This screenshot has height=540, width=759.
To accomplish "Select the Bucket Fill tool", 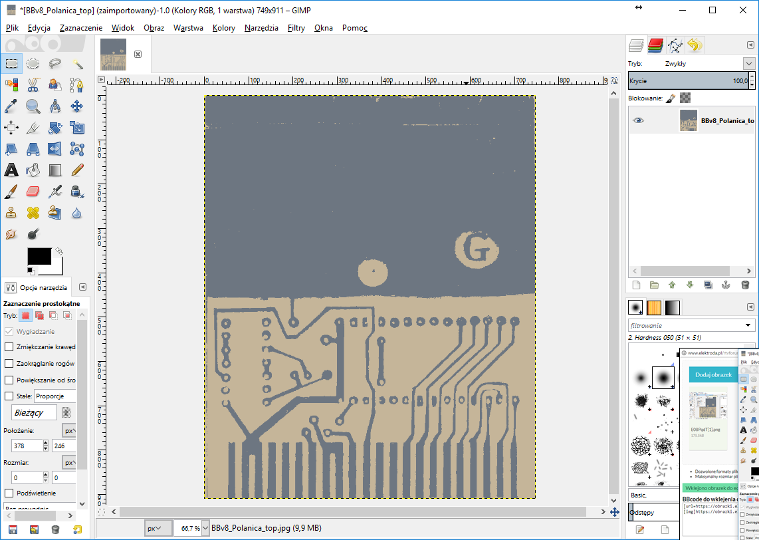I will click(33, 170).
